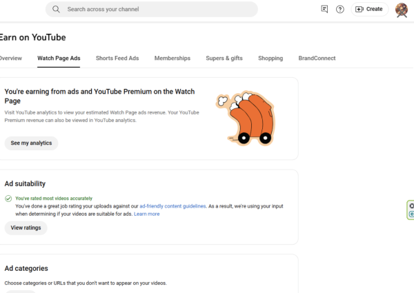This screenshot has width=414, height=293.
Task: Follow the 'Learn more' link
Action: click(x=146, y=214)
